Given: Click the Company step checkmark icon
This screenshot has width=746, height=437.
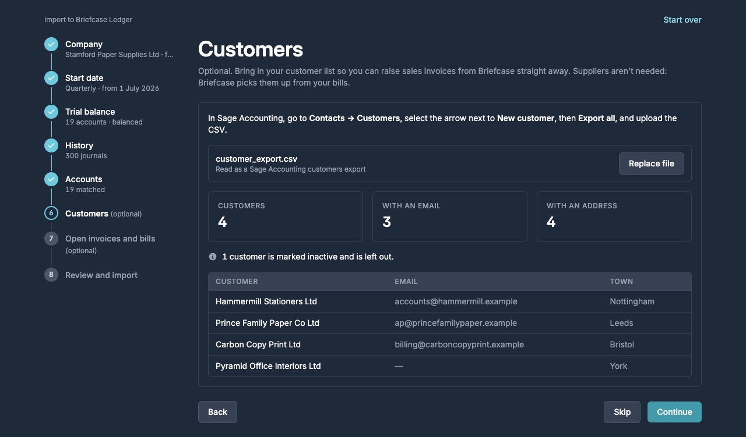Looking at the screenshot, I should pyautogui.click(x=51, y=44).
